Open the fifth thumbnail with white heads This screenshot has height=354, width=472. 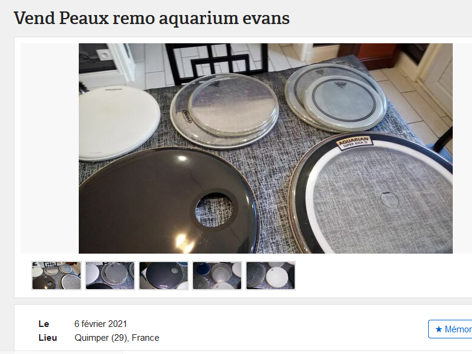click(x=271, y=275)
